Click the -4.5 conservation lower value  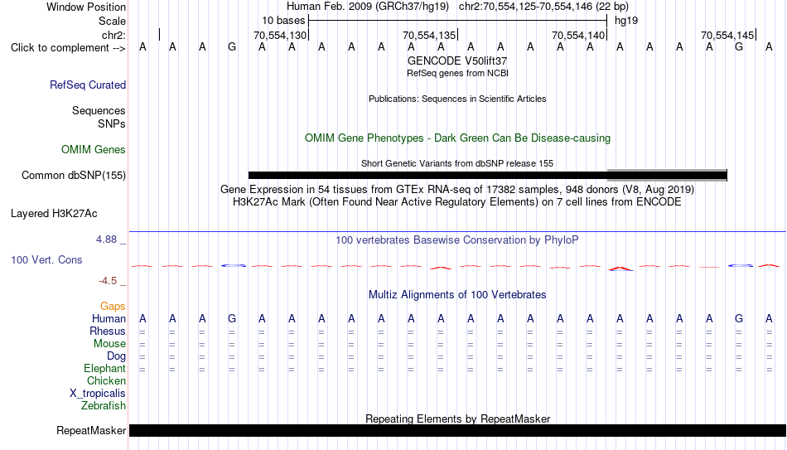108,281
